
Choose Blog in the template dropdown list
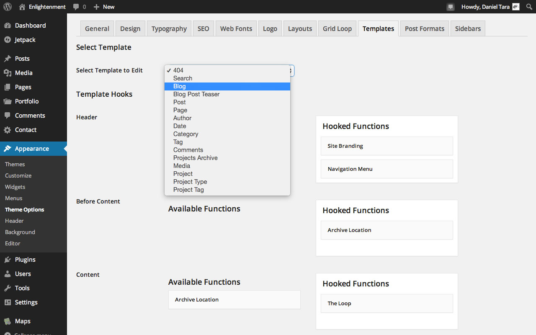(227, 86)
